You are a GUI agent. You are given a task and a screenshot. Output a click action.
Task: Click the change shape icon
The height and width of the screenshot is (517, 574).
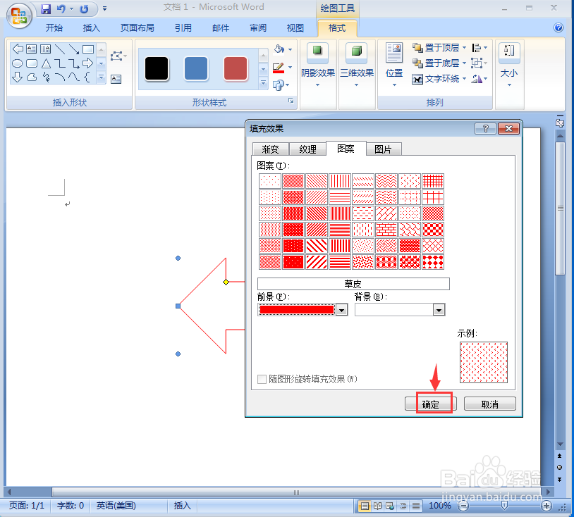pyautogui.click(x=279, y=85)
